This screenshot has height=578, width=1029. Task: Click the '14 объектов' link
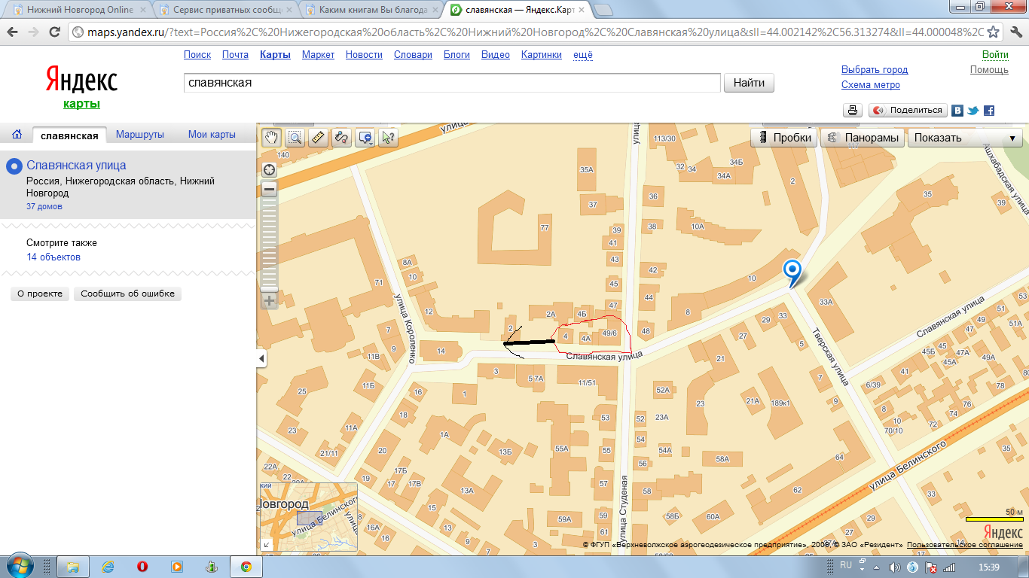(x=53, y=257)
